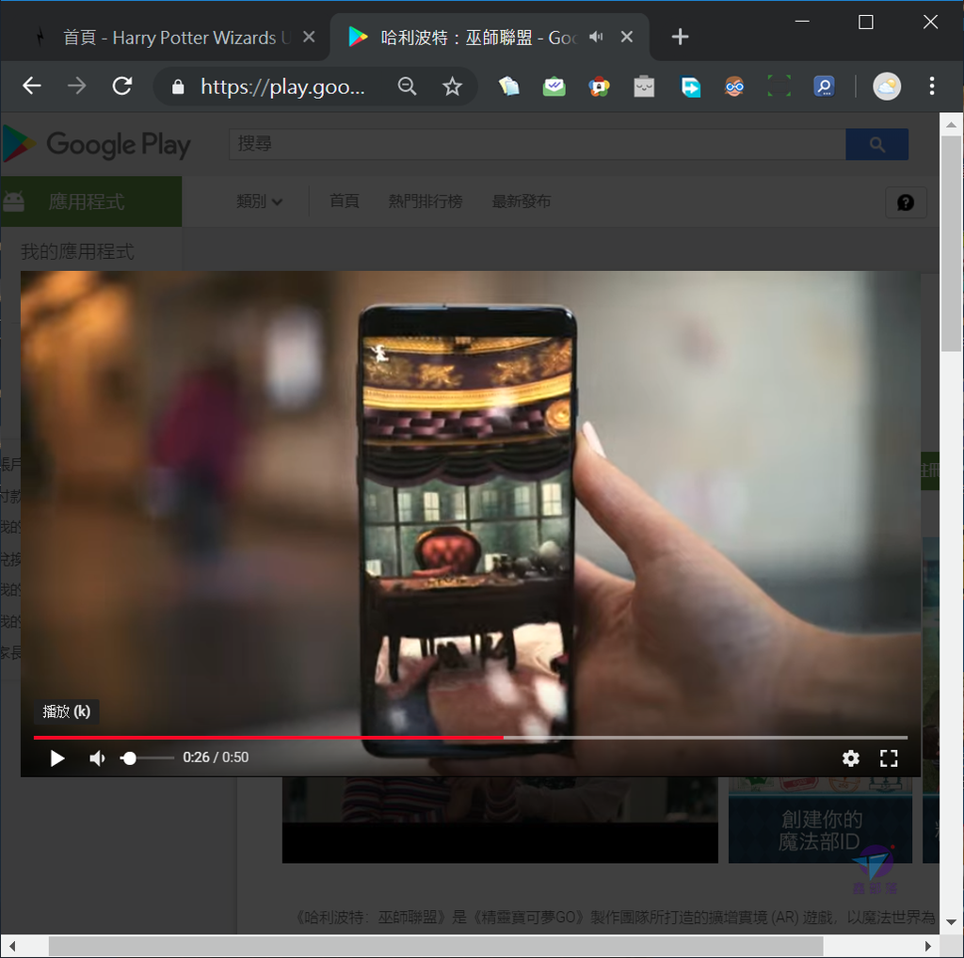Open the blue magnifier search extension

(x=824, y=86)
